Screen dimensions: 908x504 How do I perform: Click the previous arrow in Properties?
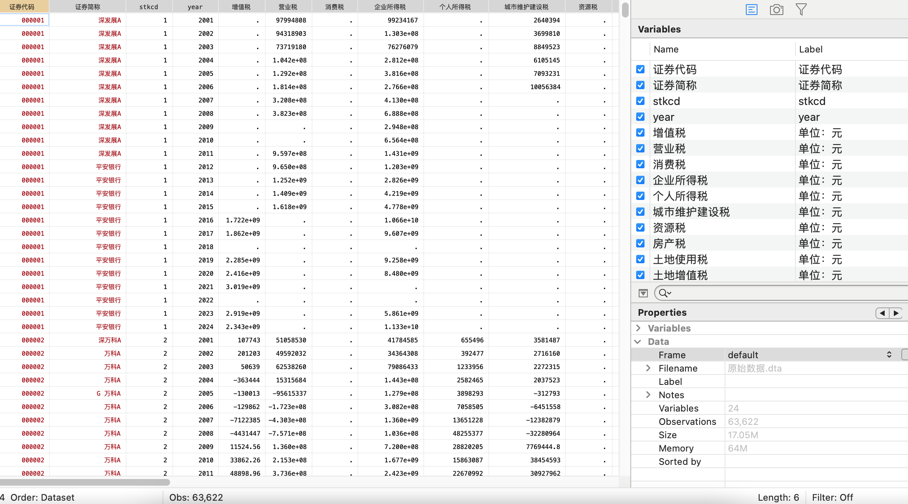tap(882, 313)
